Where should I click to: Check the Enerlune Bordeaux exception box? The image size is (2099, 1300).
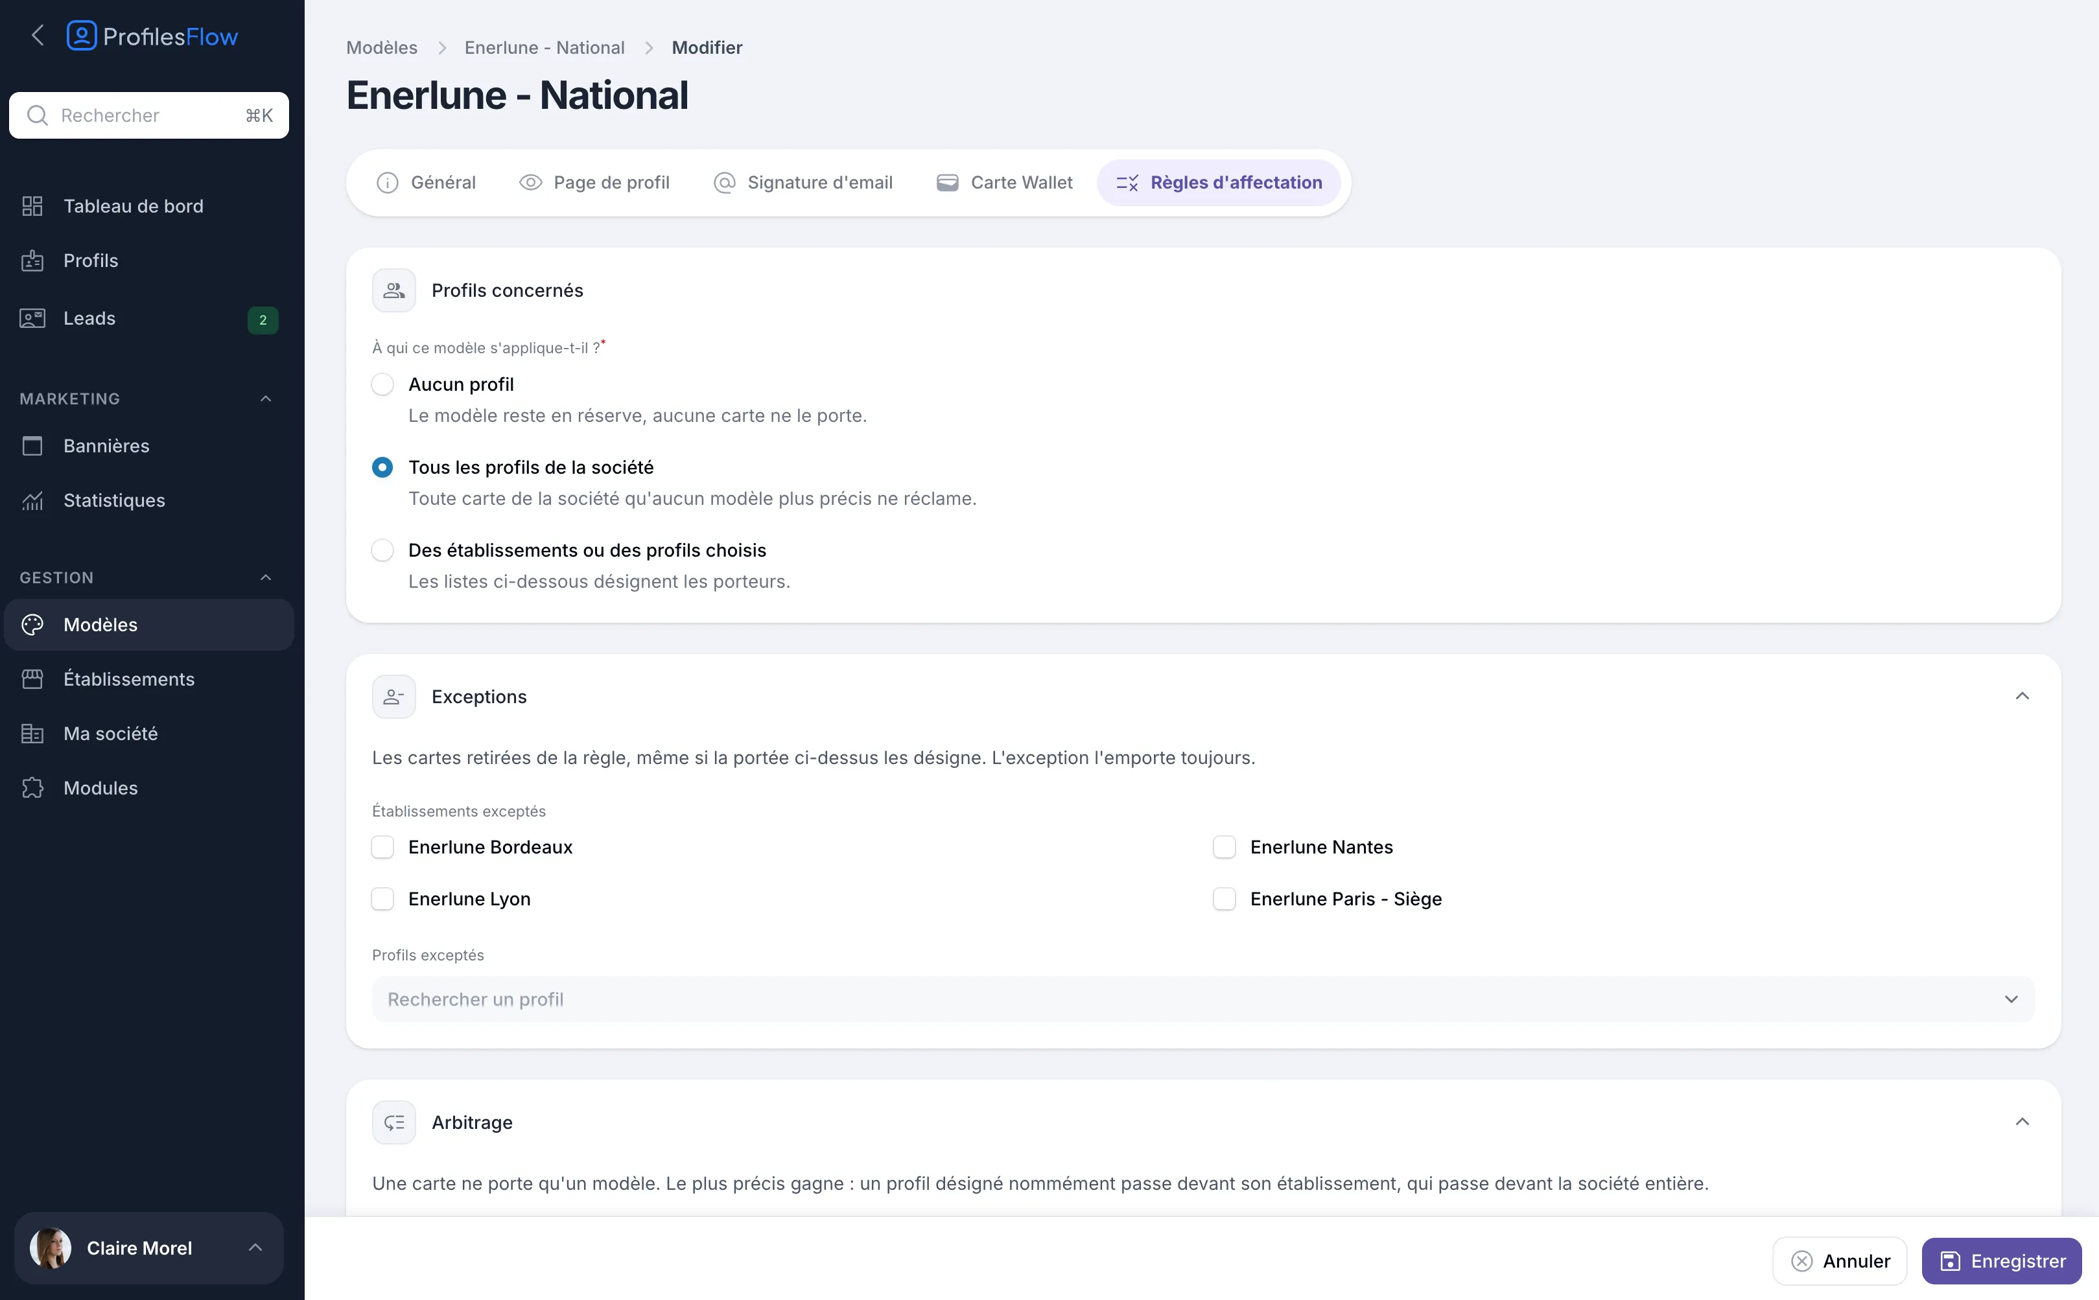pyautogui.click(x=382, y=847)
